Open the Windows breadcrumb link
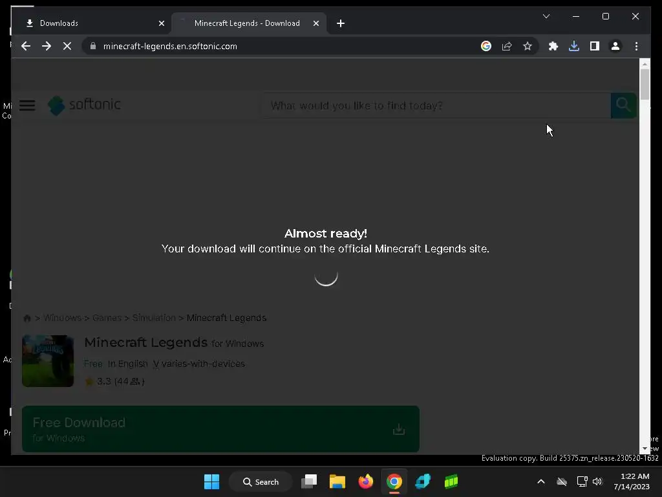The height and width of the screenshot is (497, 662). [x=62, y=318]
